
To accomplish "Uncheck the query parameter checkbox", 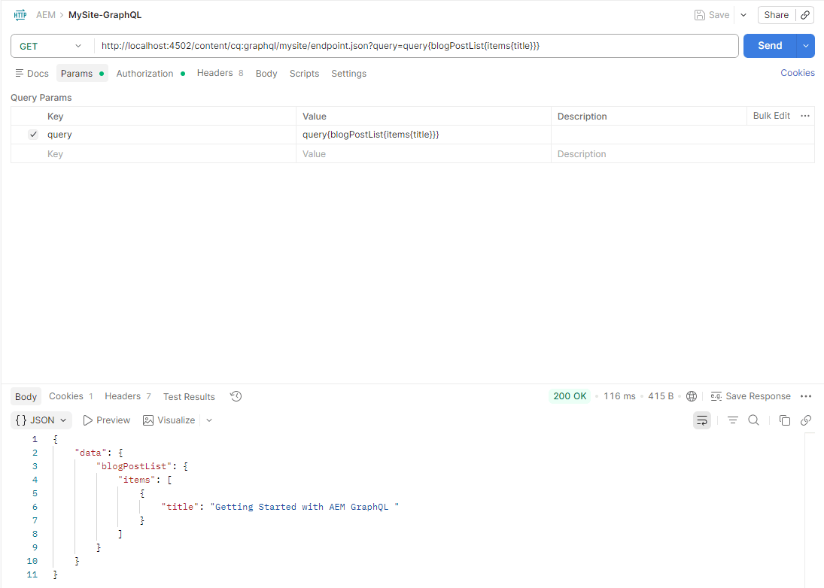I will (33, 135).
